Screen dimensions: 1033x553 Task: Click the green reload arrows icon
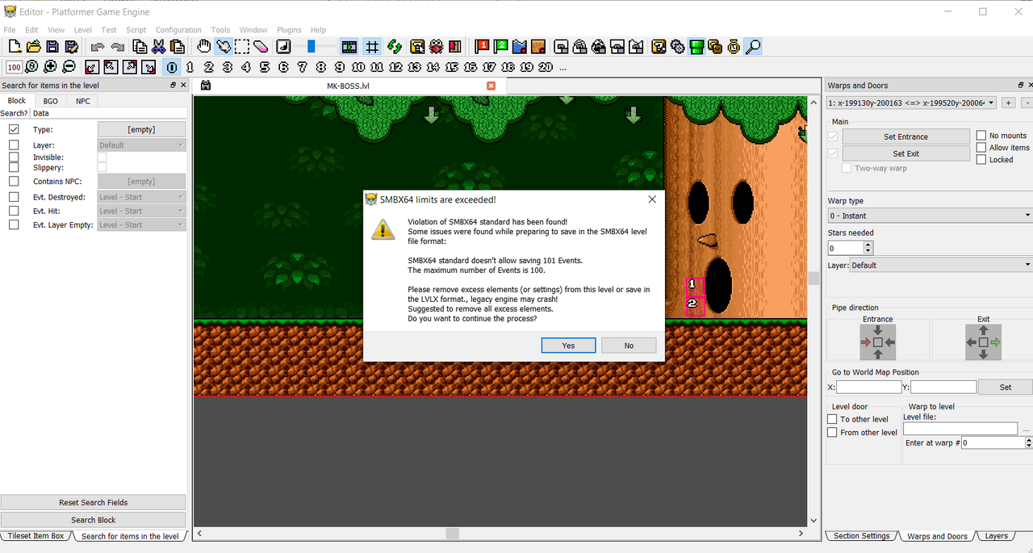(395, 47)
